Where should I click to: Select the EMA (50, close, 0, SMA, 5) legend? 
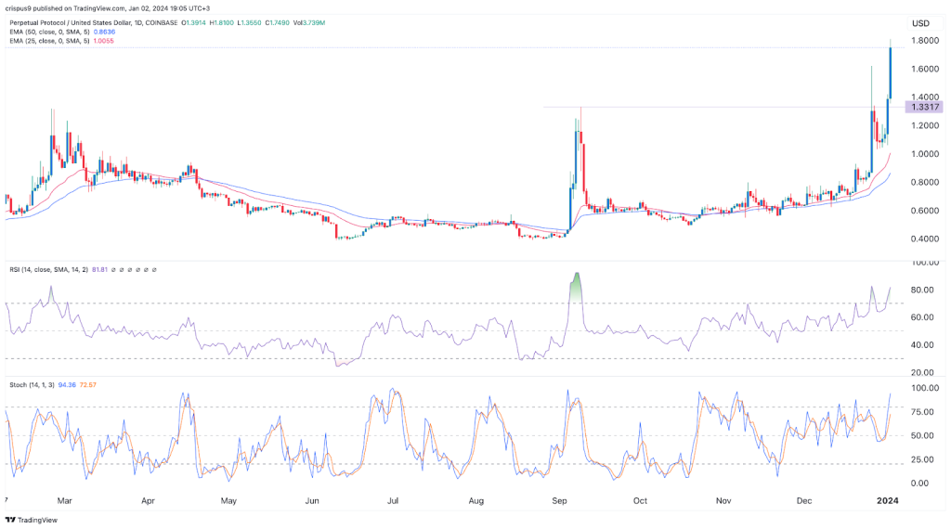coord(50,32)
